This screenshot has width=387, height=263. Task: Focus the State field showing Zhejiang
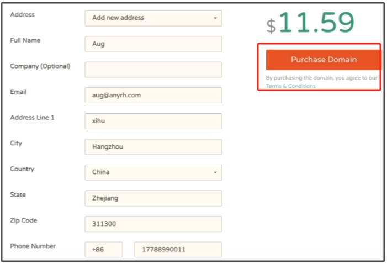(153, 198)
